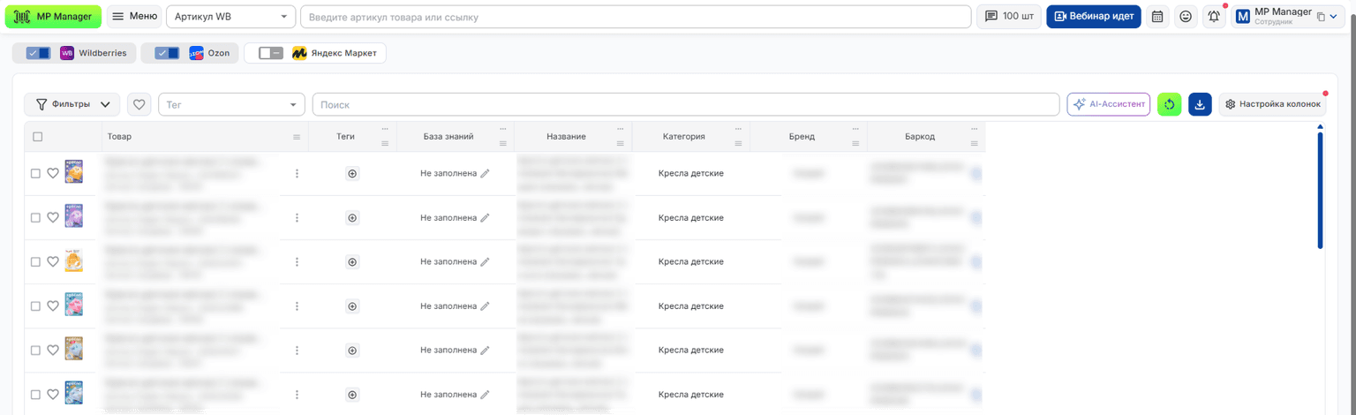The width and height of the screenshot is (1356, 415).
Task: Expand the MP Manager account chevron
Action: coord(1333,17)
